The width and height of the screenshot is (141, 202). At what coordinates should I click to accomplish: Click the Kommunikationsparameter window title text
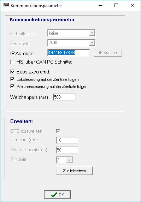pyautogui.click(x=36, y=6)
